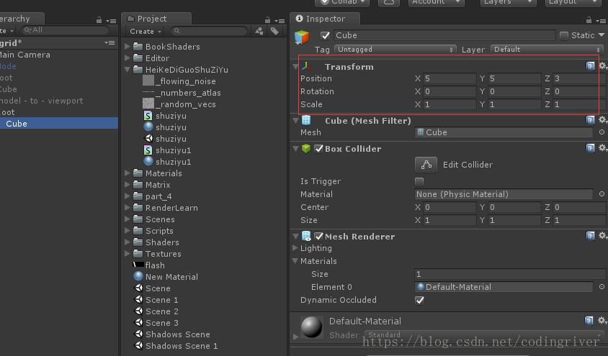This screenshot has height=356, width=608.
Task: Click the Cube GameObject icon in Inspector
Action: [302, 37]
